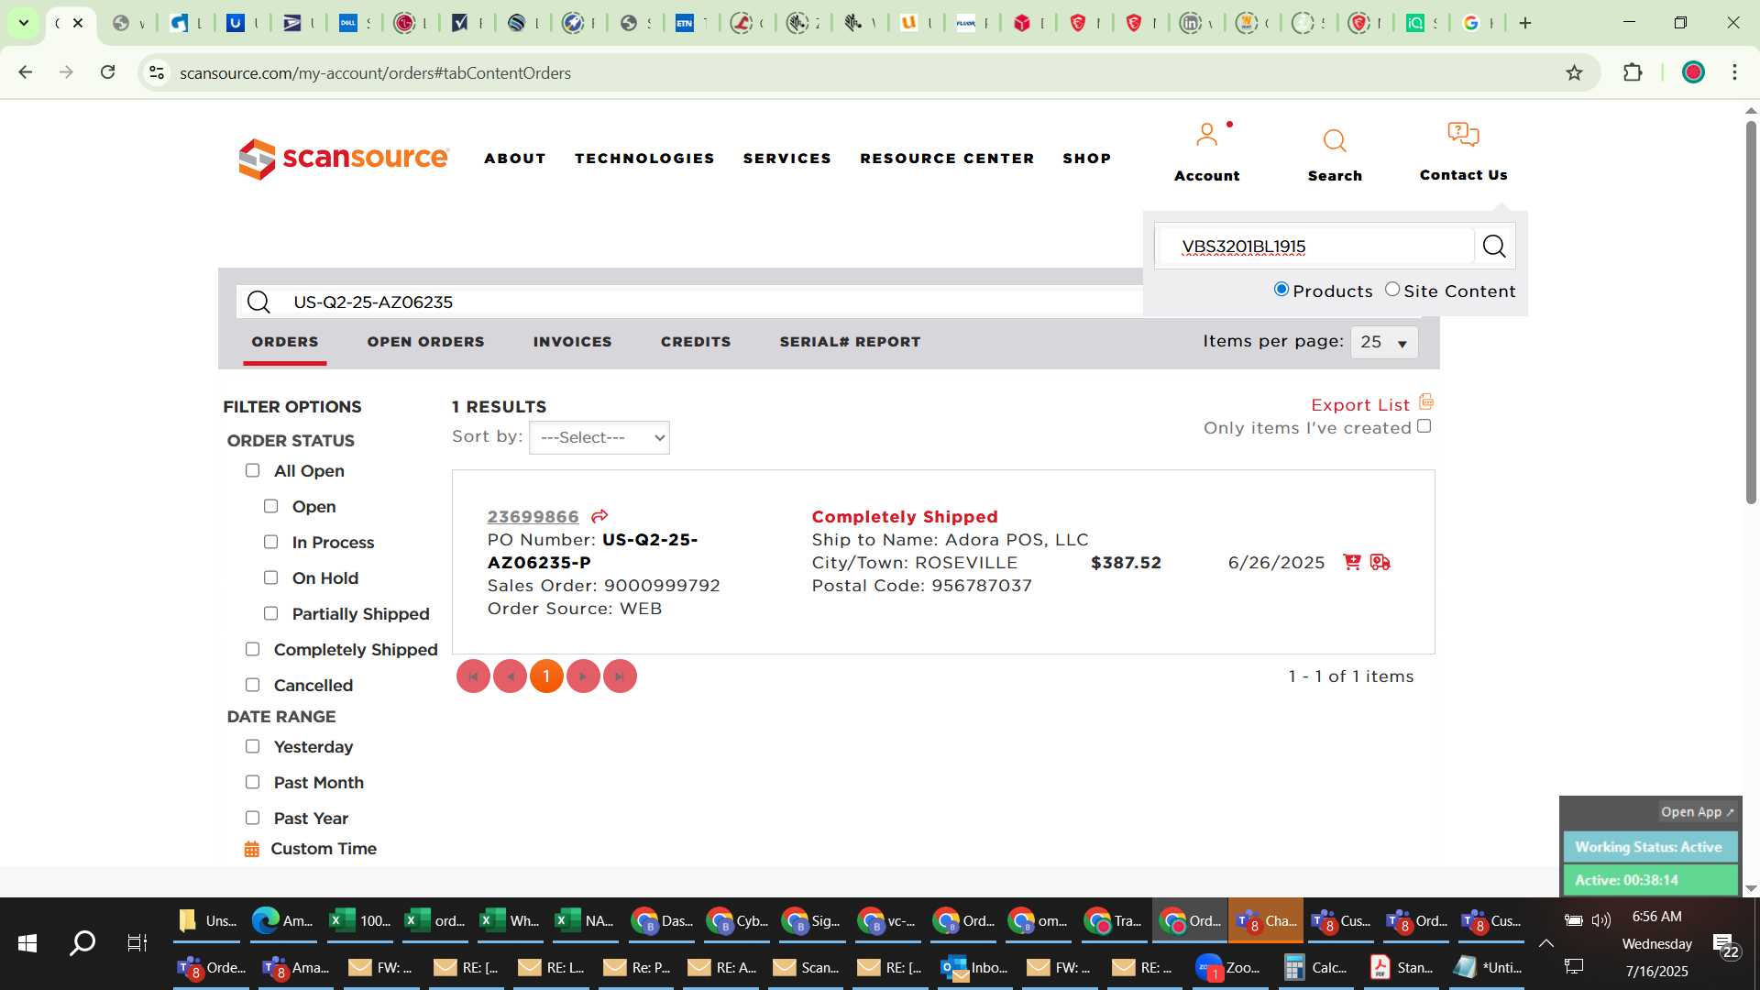Click Custom Time date range link
The width and height of the screenshot is (1760, 990).
pos(324,849)
